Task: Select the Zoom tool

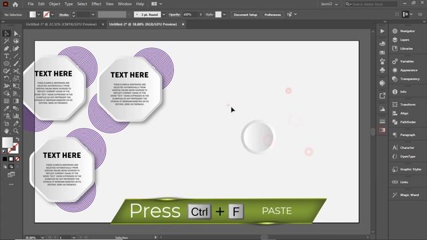Action: pyautogui.click(x=16, y=131)
